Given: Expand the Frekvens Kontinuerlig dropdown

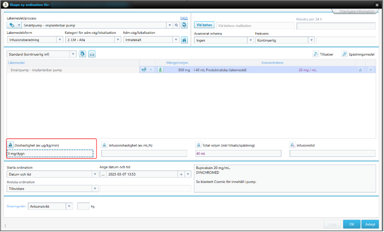Looking at the screenshot, I should [x=311, y=40].
